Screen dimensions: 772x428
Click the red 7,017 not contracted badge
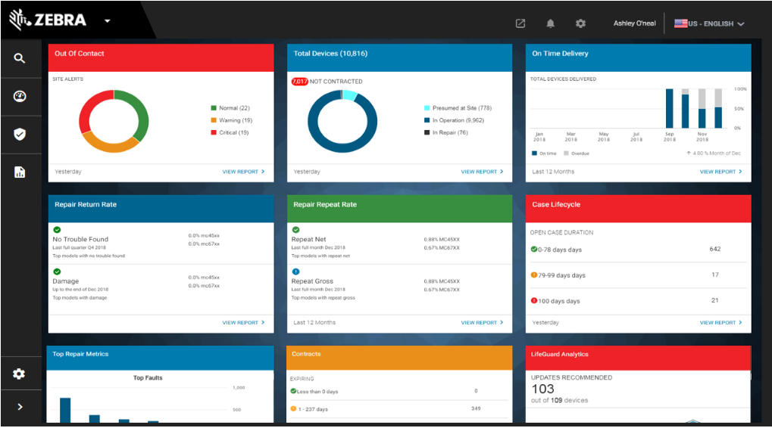(x=299, y=82)
